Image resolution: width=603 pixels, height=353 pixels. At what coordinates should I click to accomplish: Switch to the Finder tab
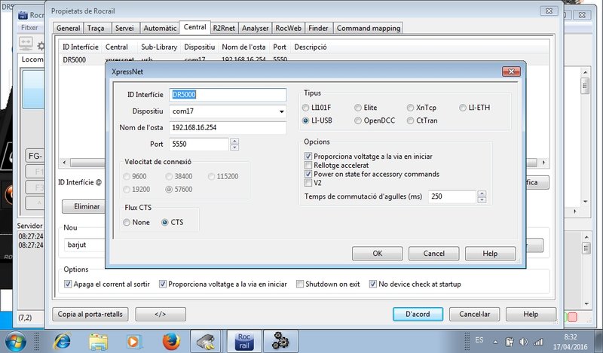coord(318,28)
